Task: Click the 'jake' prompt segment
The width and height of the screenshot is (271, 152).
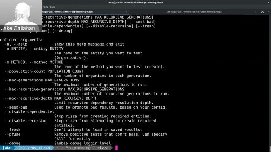Action: [7, 148]
